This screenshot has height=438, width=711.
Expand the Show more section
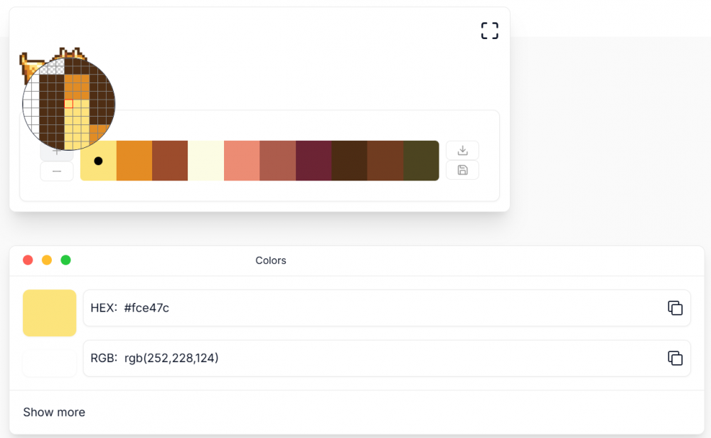(54, 412)
